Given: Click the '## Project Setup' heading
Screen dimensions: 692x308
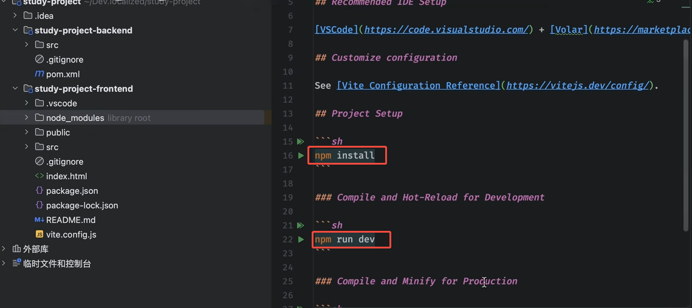Looking at the screenshot, I should [358, 114].
